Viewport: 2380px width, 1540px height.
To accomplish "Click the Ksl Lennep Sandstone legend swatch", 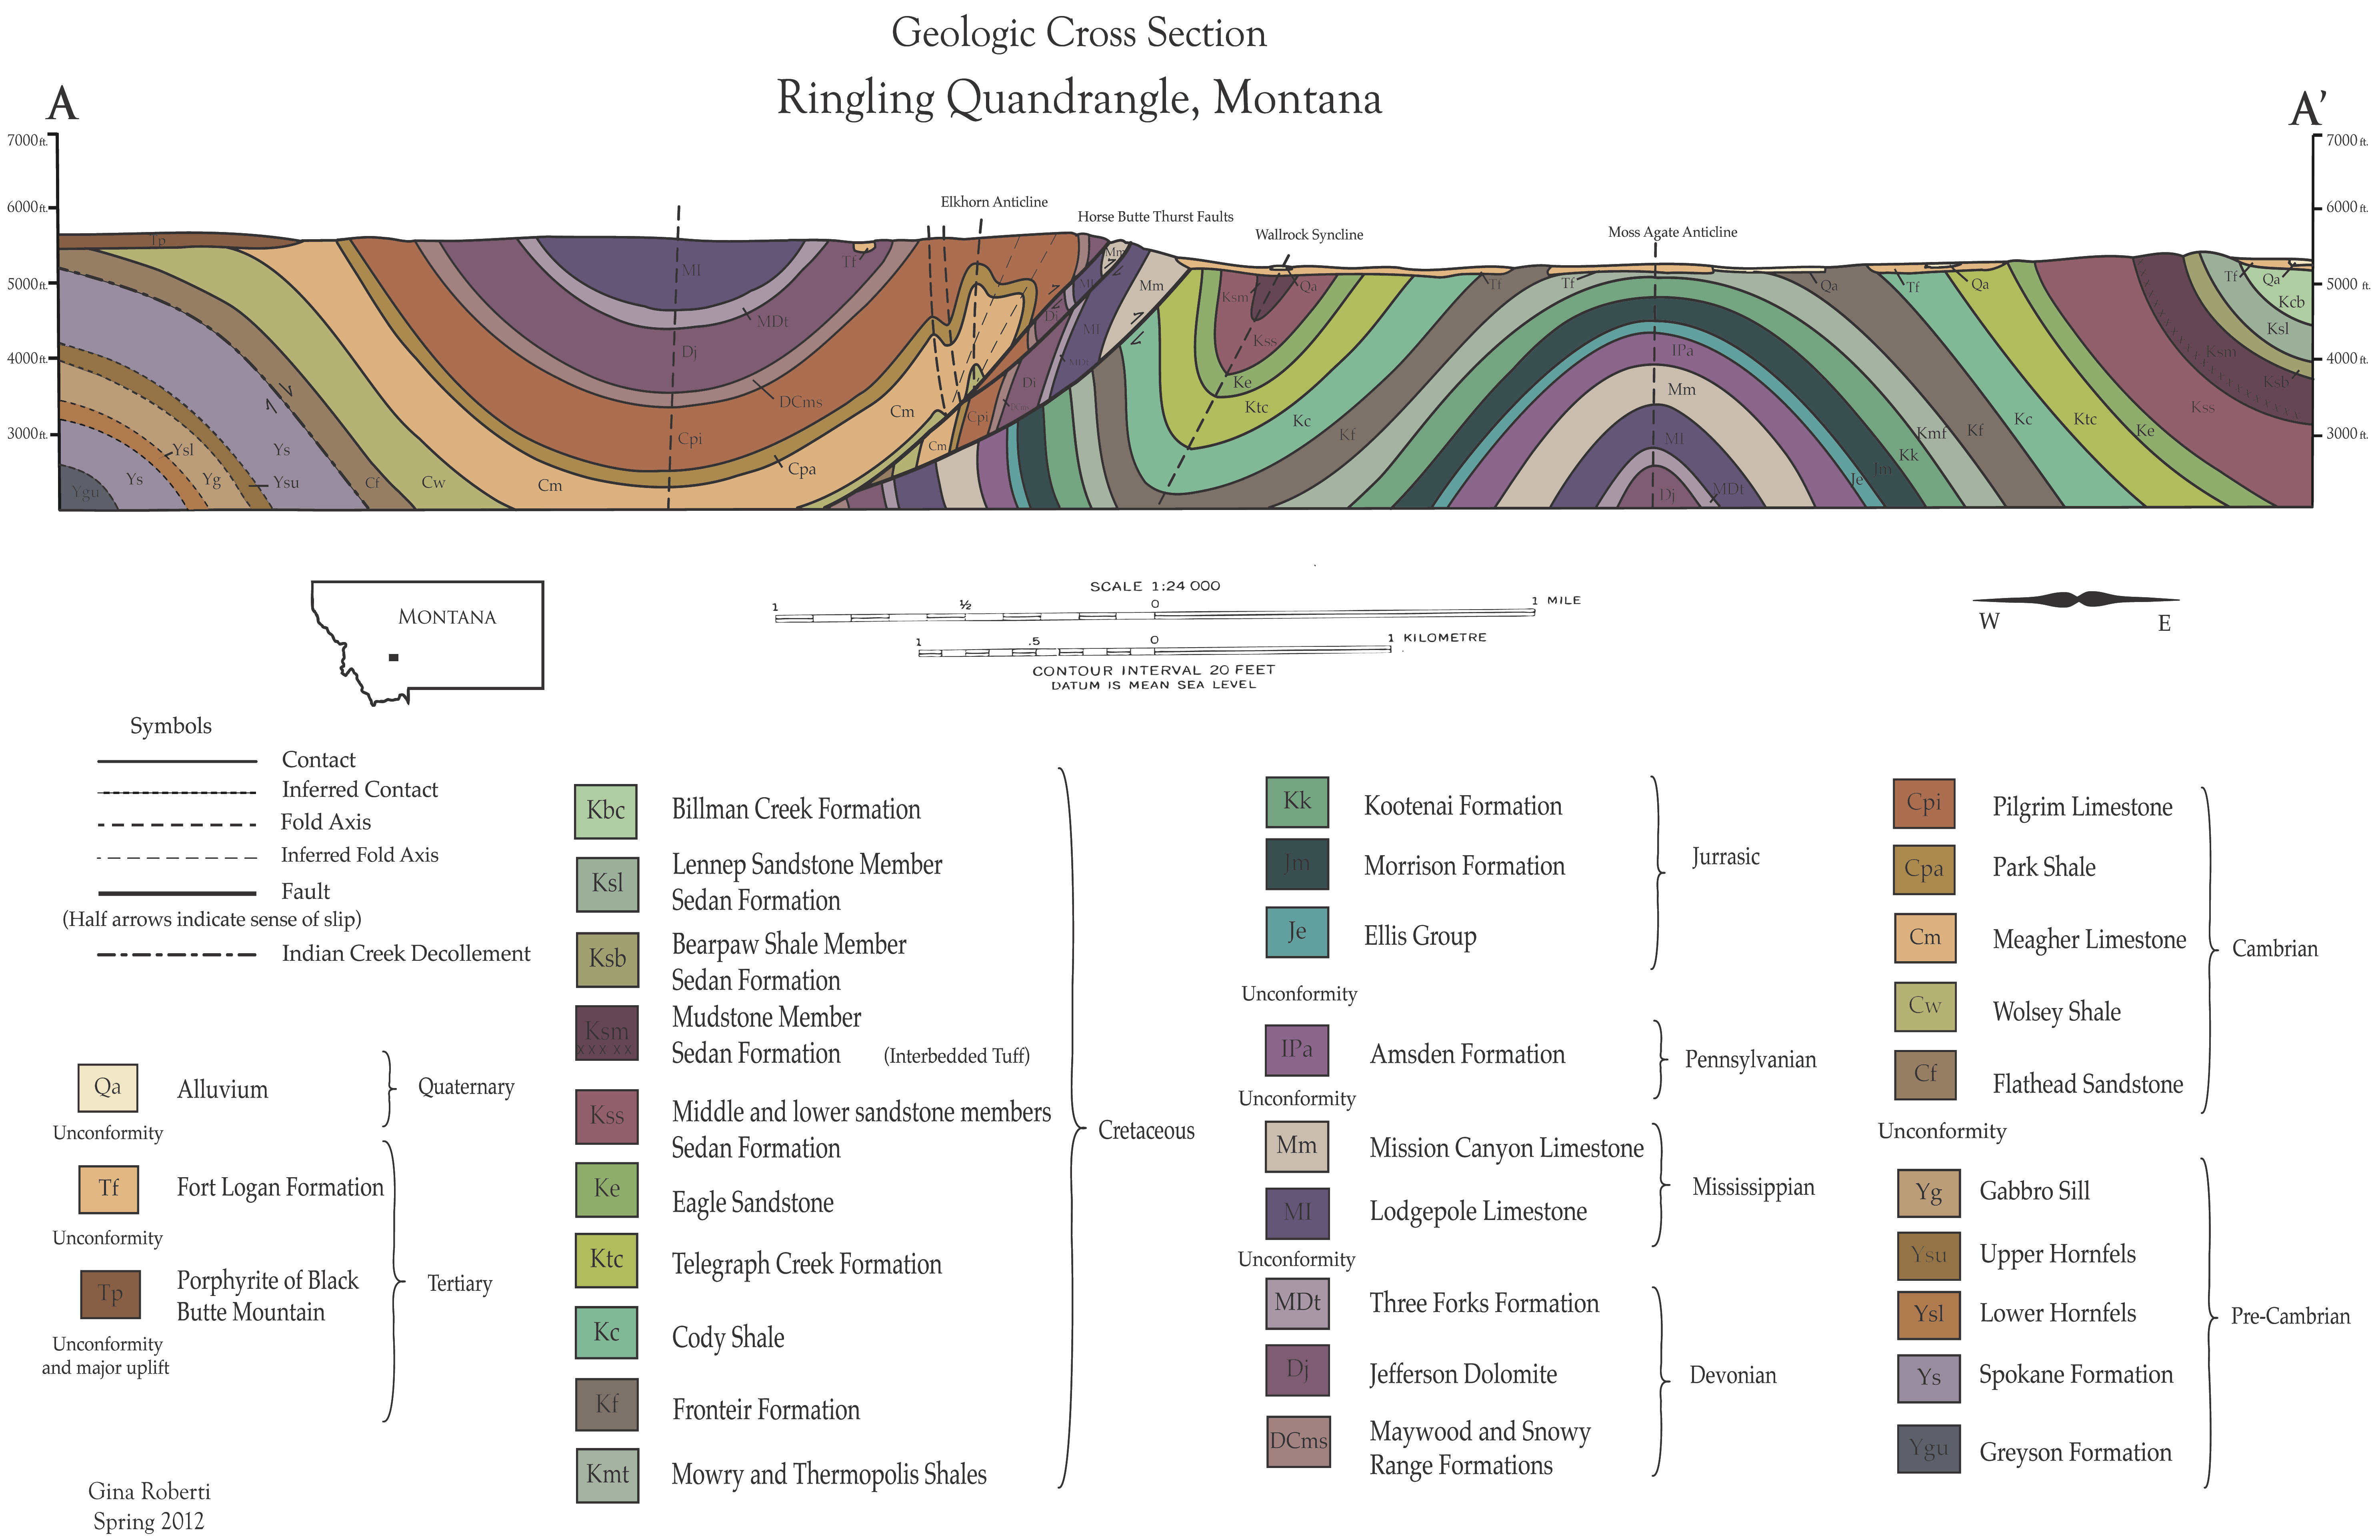I will (607, 884).
